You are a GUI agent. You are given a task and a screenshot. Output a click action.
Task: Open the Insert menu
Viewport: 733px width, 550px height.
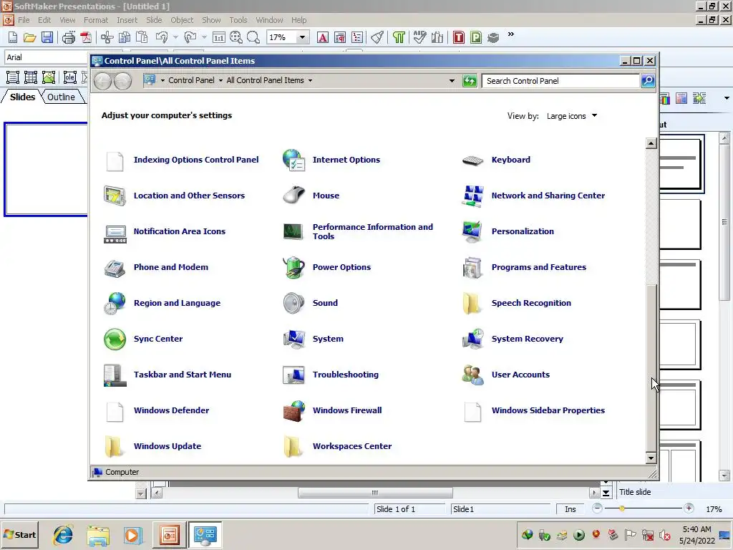pyautogui.click(x=127, y=20)
